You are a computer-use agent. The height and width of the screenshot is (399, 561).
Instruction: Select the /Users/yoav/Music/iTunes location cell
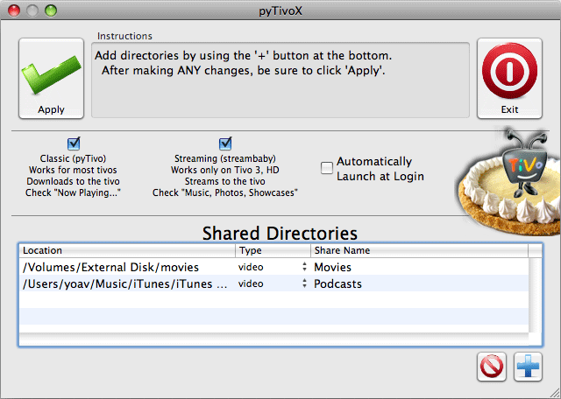(127, 283)
